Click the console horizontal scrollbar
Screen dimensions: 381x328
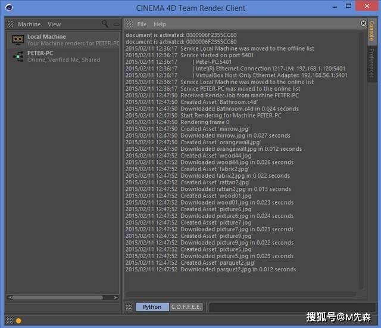point(241,294)
